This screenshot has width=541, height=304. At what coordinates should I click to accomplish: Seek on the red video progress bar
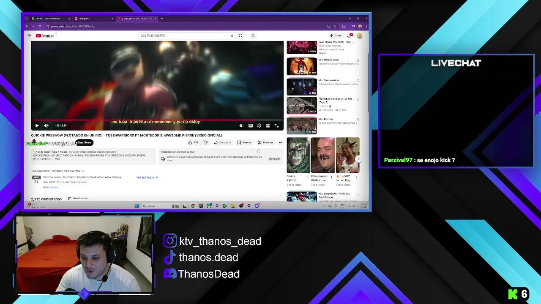[157, 120]
